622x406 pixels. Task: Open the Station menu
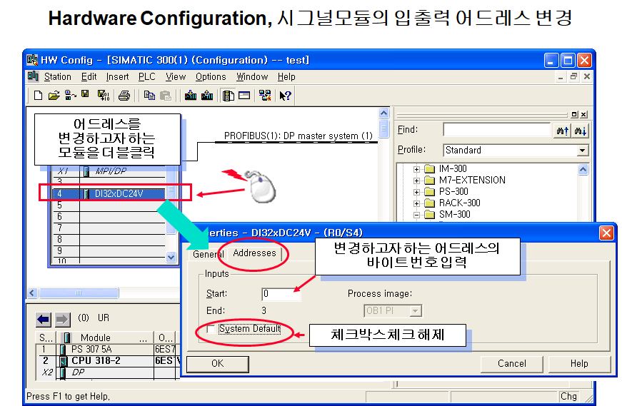[58, 76]
